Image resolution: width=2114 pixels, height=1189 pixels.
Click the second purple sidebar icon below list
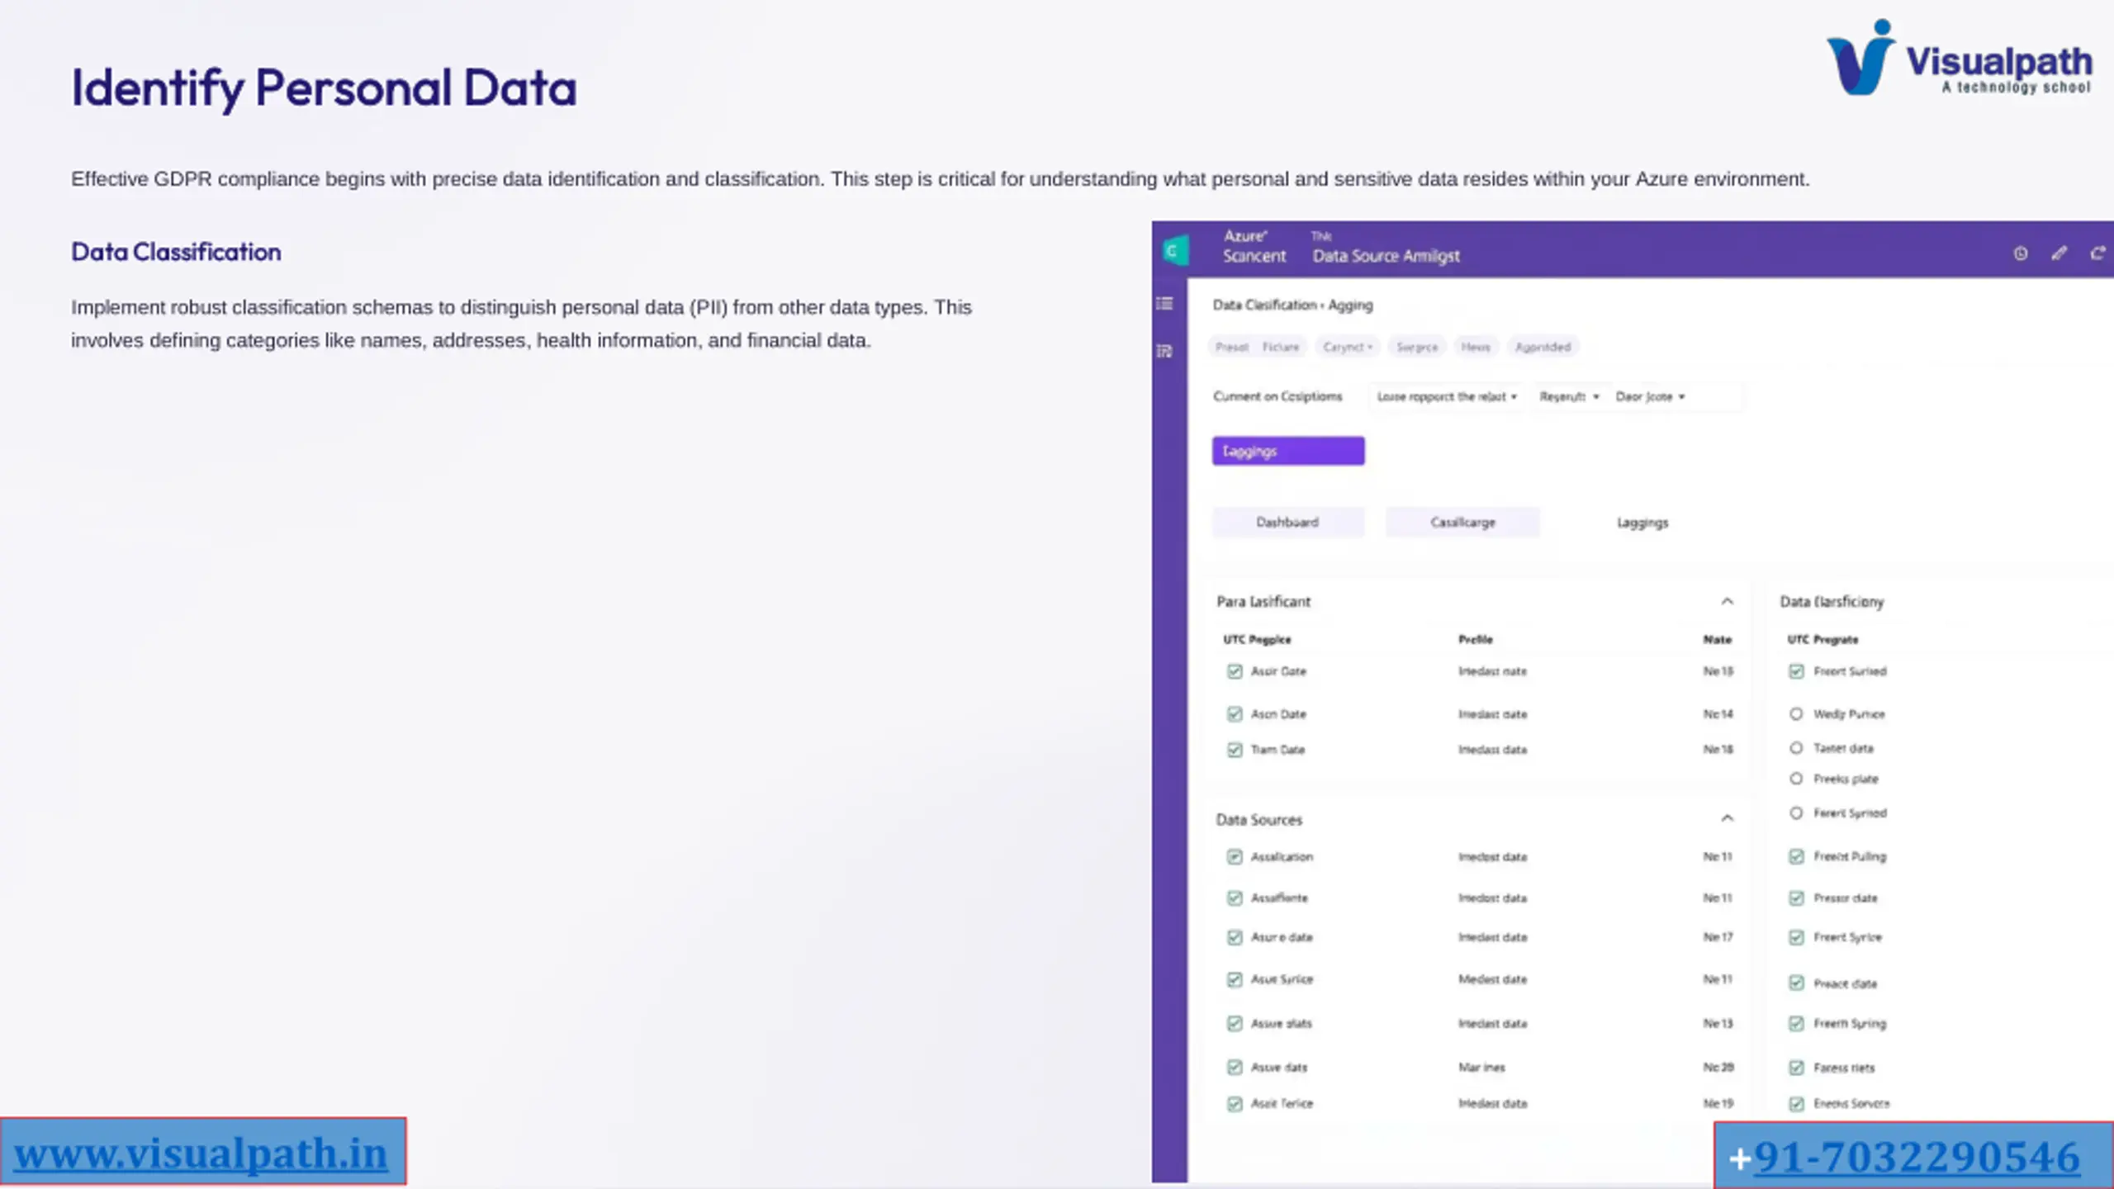click(x=1164, y=352)
